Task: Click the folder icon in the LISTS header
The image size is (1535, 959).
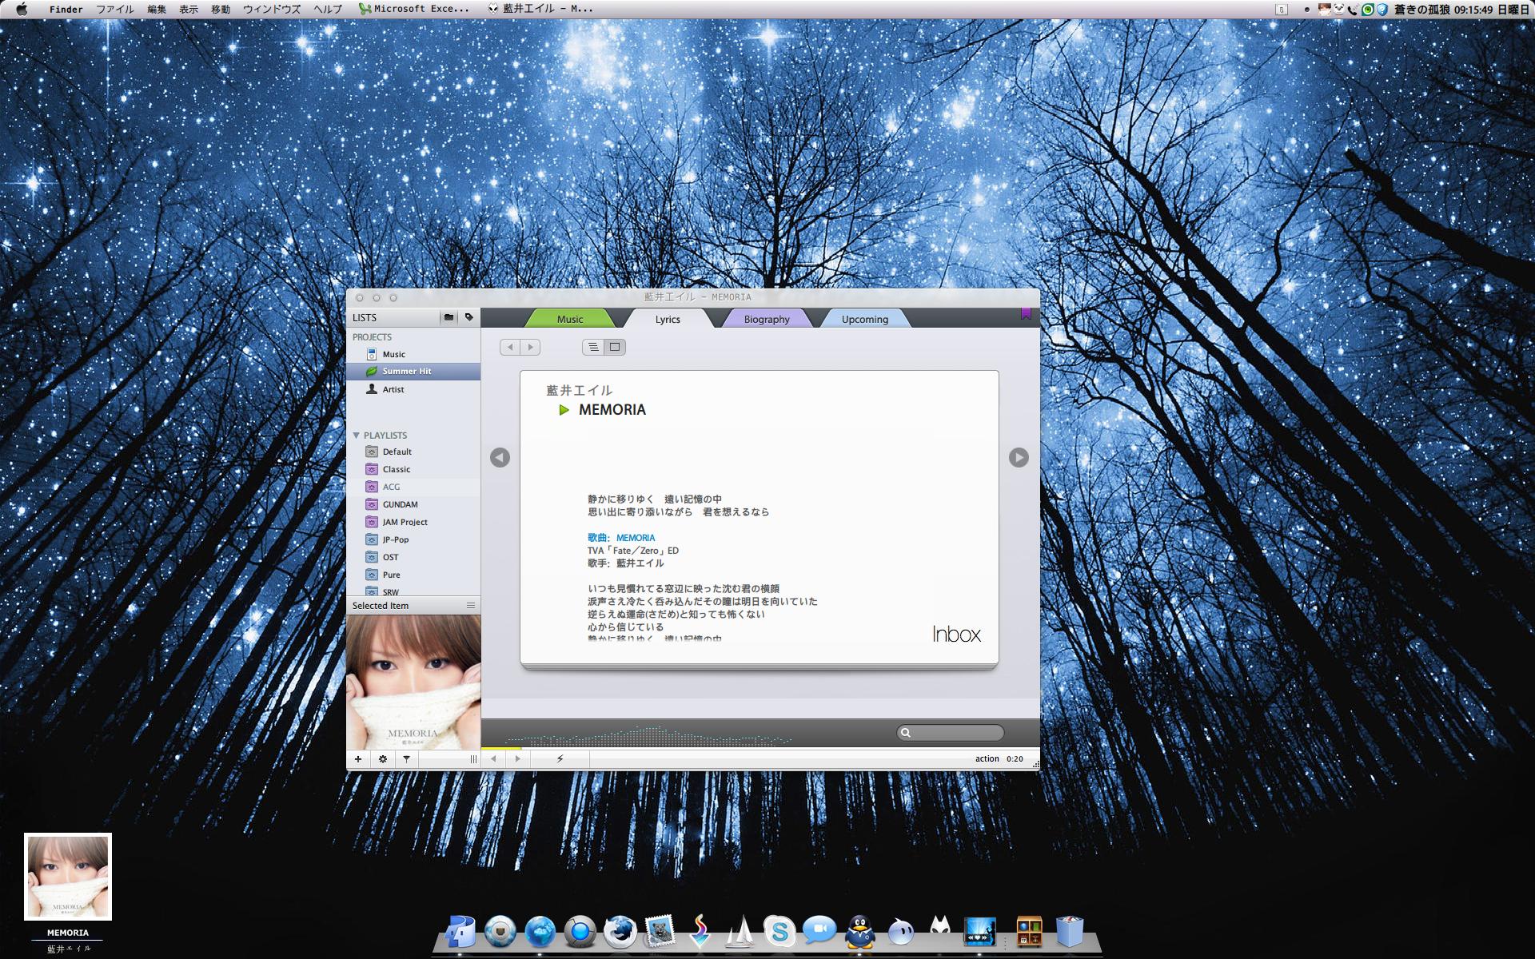Action: coord(449,317)
